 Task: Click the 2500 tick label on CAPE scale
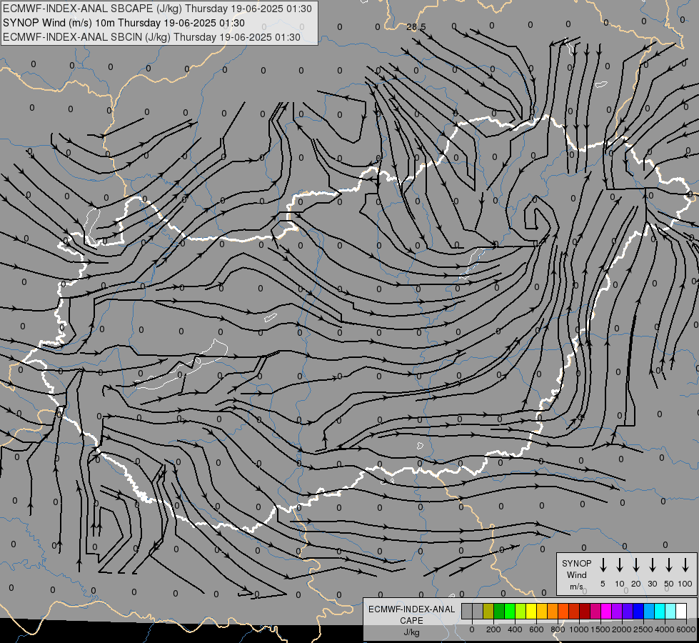pyautogui.click(x=643, y=629)
